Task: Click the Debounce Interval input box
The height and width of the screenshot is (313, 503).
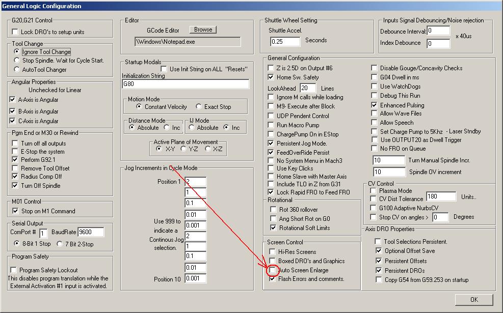Action: tap(438, 31)
